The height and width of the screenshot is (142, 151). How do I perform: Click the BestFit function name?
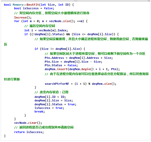(33, 5)
